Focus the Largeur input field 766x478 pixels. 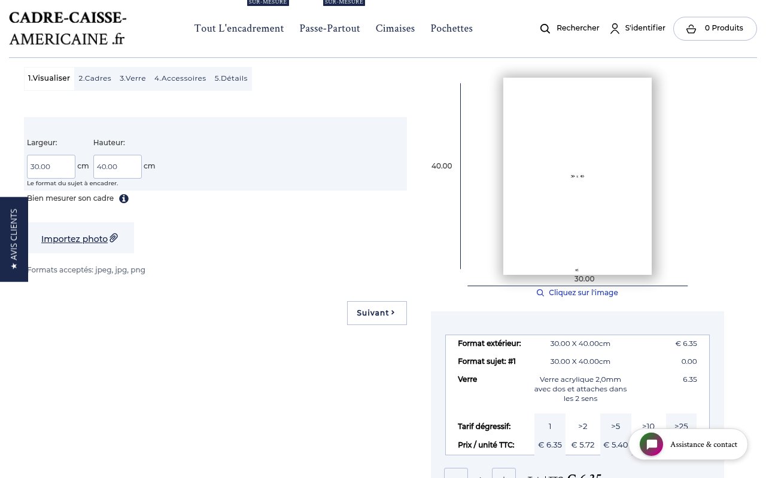[x=51, y=167]
